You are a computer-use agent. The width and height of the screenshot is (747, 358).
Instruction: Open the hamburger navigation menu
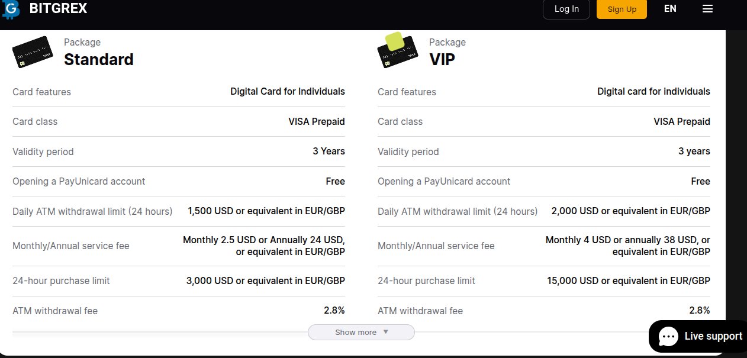(x=707, y=9)
